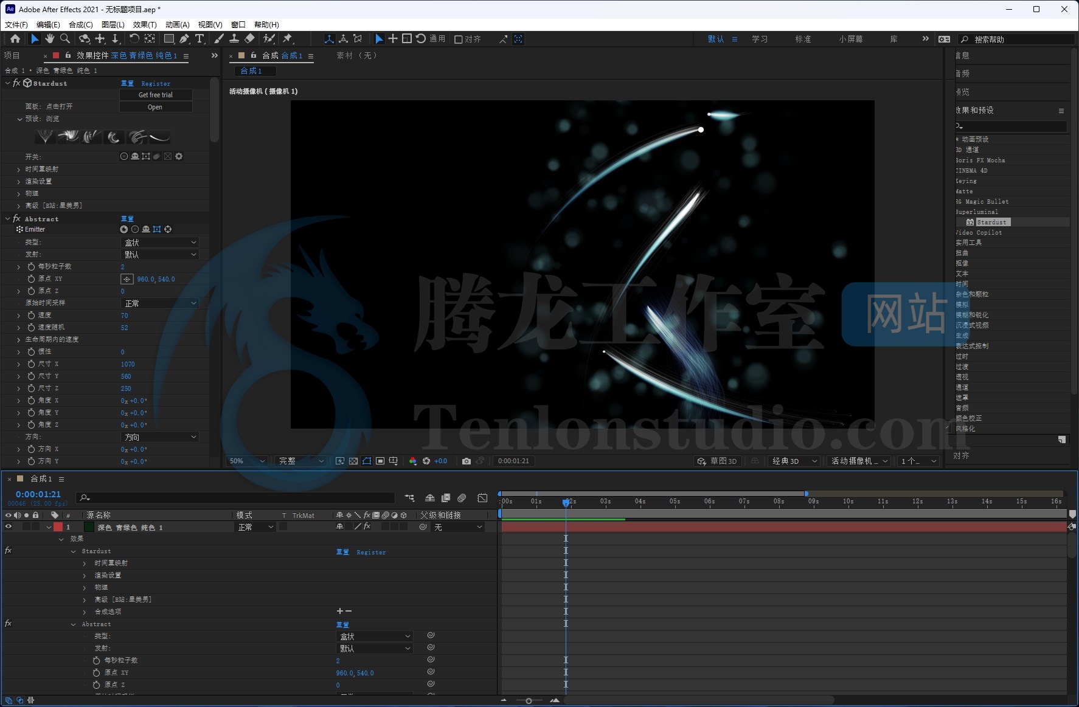Toggle eye visibility of 深色 青绿色 纯色 1 layer
The width and height of the screenshot is (1079, 707).
click(x=9, y=527)
